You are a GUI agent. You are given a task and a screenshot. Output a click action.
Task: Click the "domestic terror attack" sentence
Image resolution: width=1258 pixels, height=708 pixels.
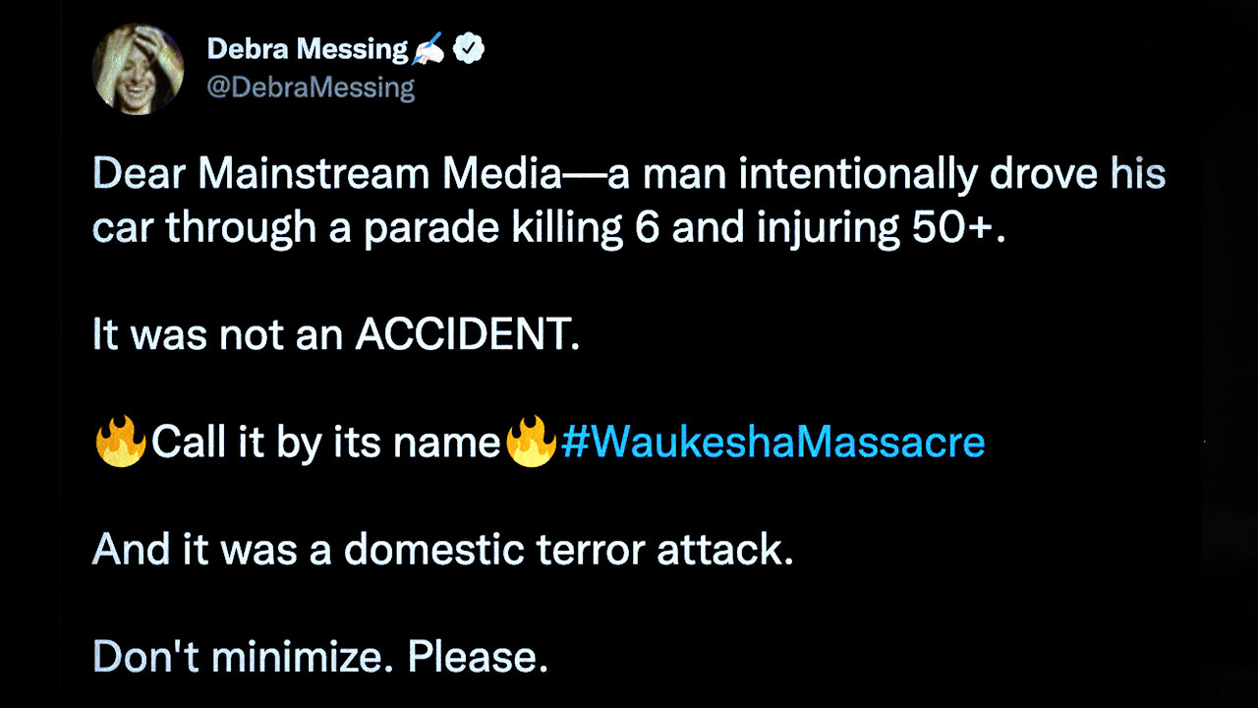(442, 550)
